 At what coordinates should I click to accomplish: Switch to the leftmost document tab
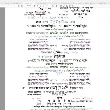tap(5, 3)
